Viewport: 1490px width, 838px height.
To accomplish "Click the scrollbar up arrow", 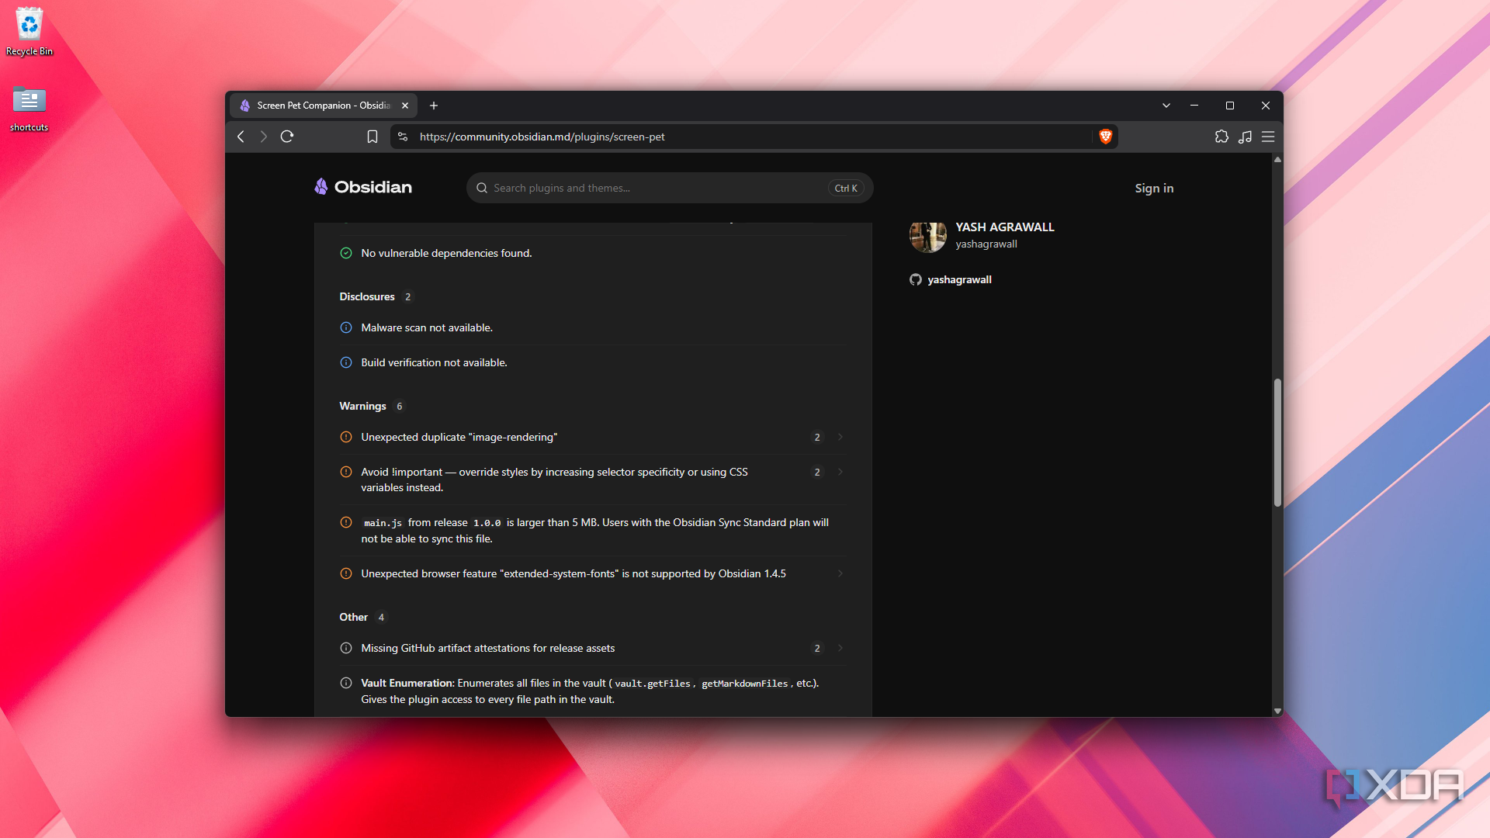I will click(1277, 159).
